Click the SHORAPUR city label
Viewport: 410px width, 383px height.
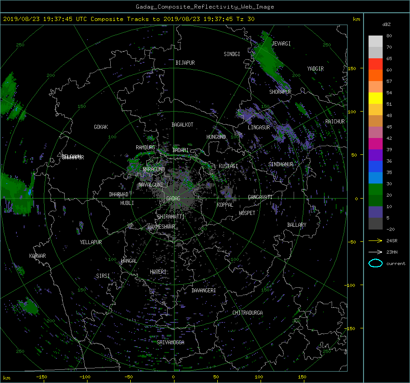(x=280, y=92)
